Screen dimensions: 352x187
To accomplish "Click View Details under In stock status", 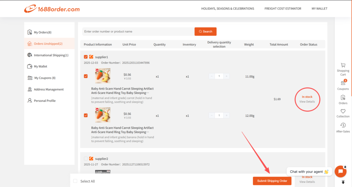I will click(307, 102).
